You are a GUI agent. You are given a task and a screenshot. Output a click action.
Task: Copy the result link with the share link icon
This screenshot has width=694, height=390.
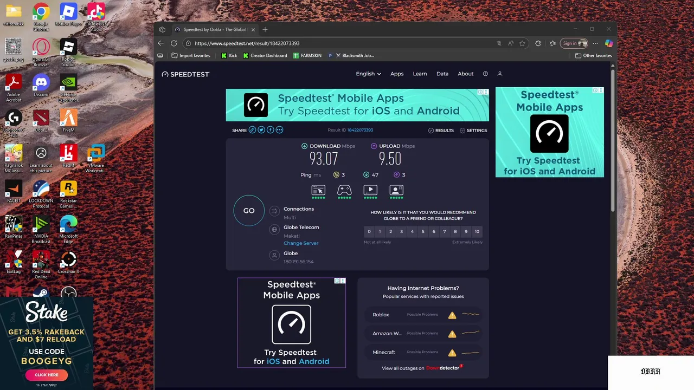click(252, 130)
